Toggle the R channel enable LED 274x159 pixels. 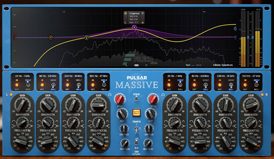pyautogui.click(x=262, y=95)
